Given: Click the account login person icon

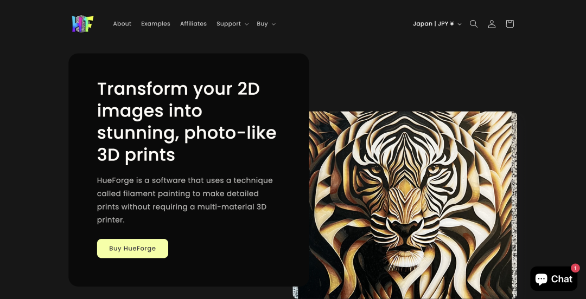Looking at the screenshot, I should (x=492, y=24).
